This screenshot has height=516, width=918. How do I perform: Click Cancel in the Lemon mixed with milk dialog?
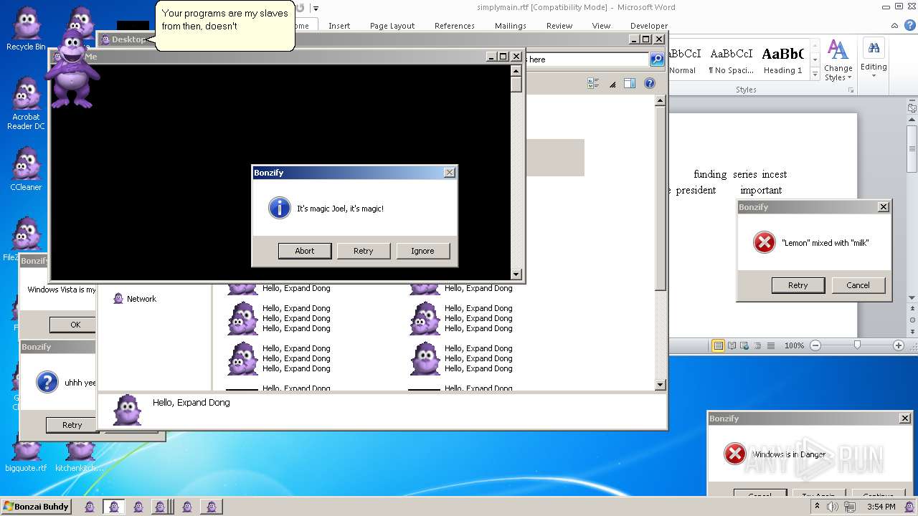(858, 285)
